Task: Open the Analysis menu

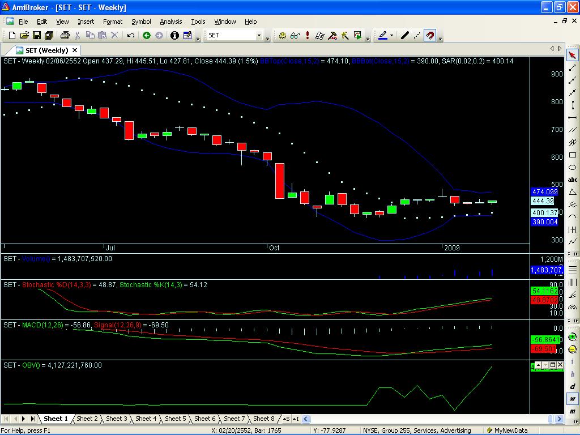Action: [x=171, y=22]
